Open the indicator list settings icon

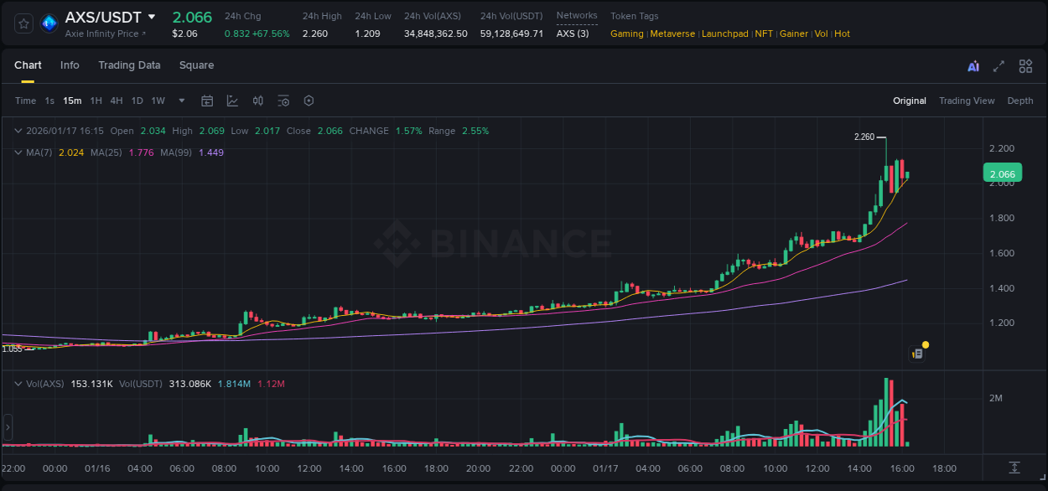tap(283, 101)
